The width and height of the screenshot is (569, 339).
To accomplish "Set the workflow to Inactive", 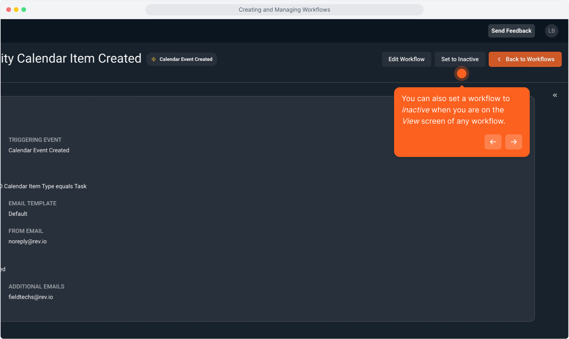I will [459, 59].
